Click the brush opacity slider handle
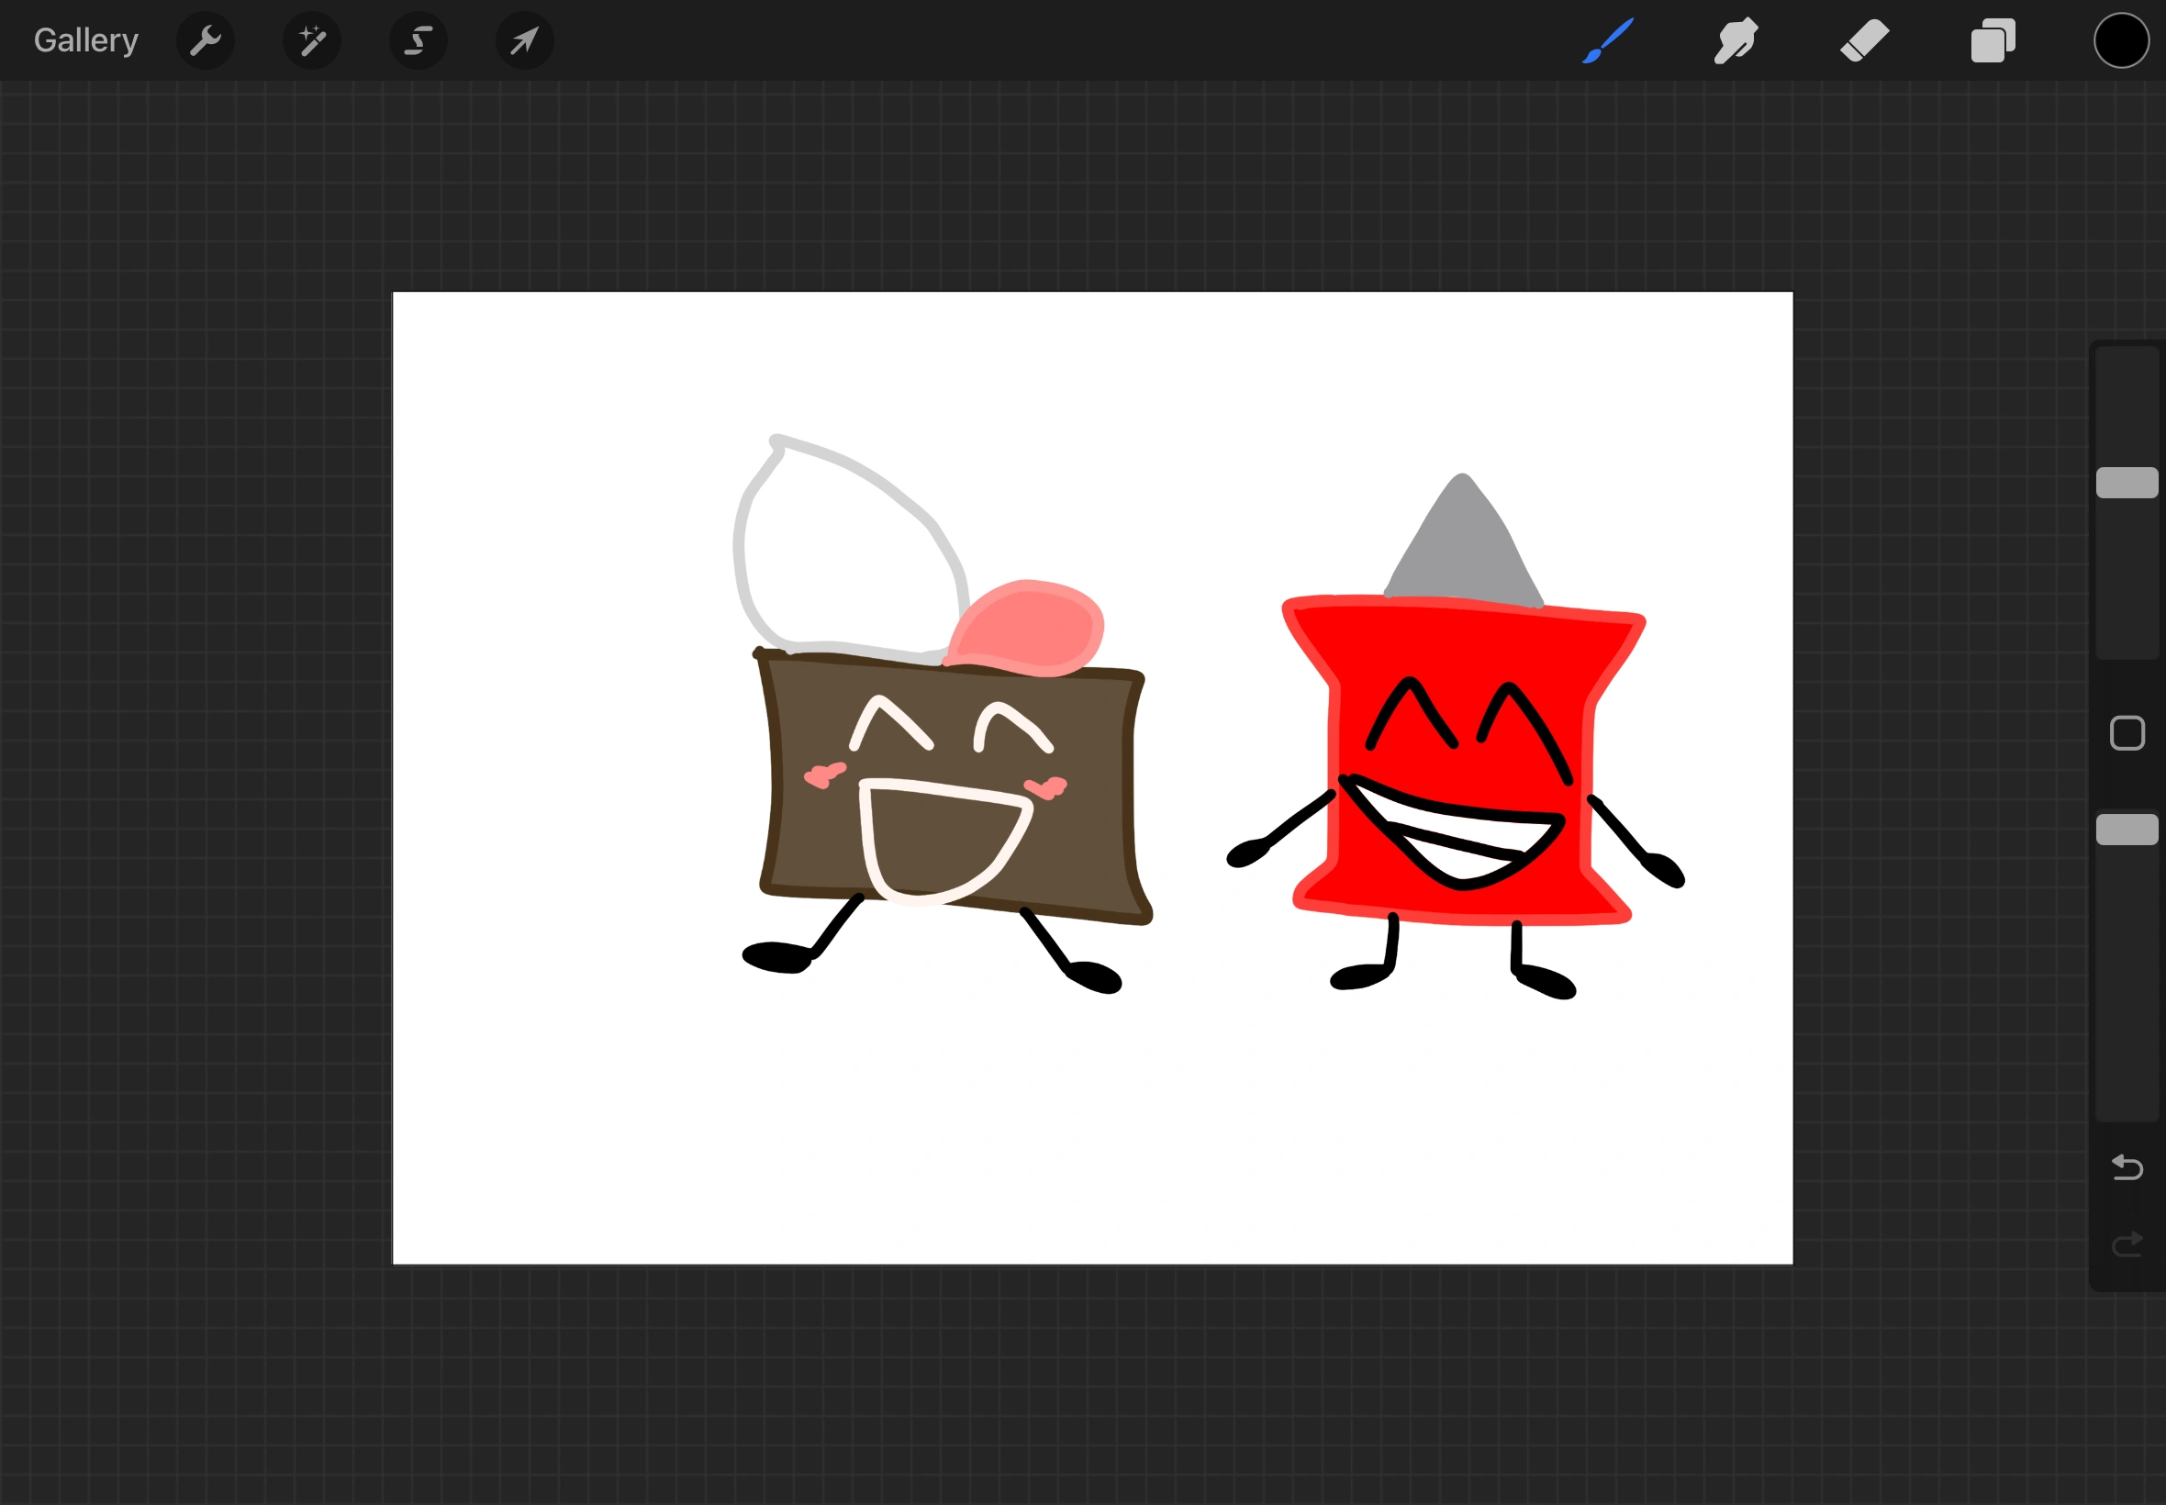Viewport: 2166px width, 1505px height. coord(2127,829)
